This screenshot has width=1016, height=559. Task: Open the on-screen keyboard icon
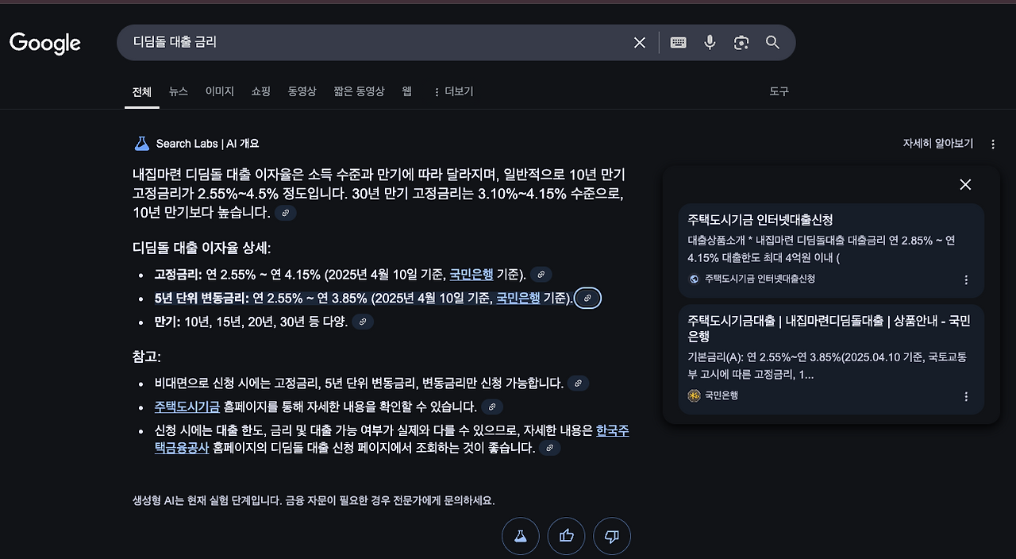[x=679, y=43]
